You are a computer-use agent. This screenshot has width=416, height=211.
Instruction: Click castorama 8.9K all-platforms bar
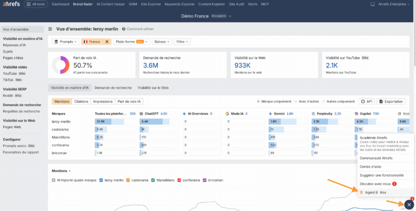[115, 129]
